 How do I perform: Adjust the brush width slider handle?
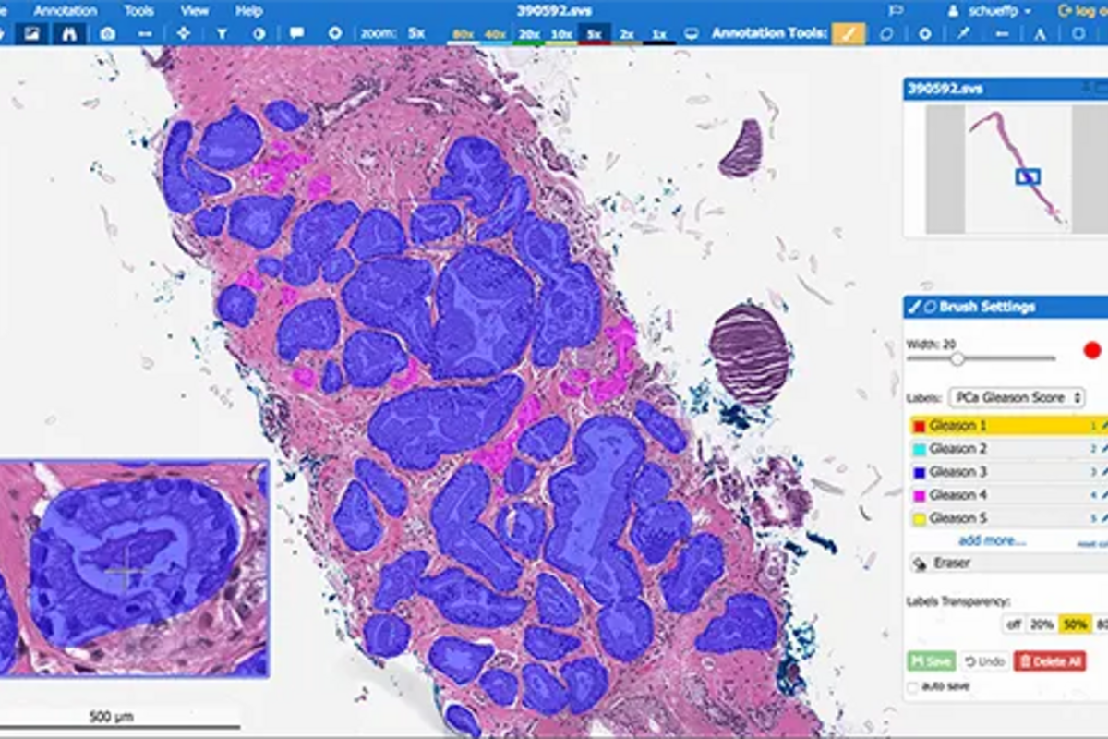957,358
